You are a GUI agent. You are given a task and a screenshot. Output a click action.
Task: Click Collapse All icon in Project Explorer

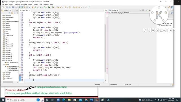coord(10,13)
